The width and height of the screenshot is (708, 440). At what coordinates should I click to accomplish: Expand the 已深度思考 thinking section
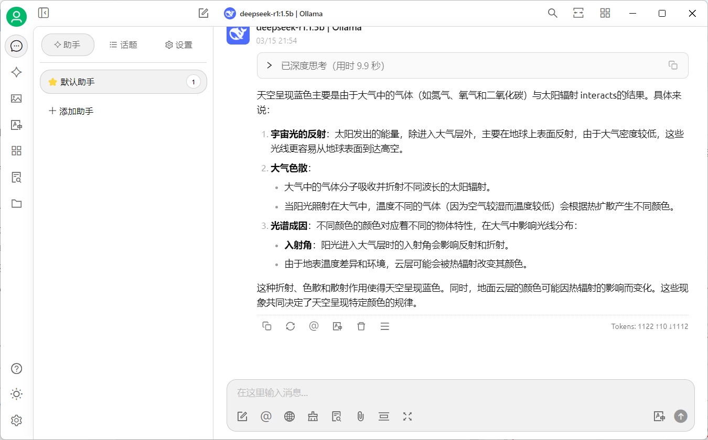[x=270, y=65]
